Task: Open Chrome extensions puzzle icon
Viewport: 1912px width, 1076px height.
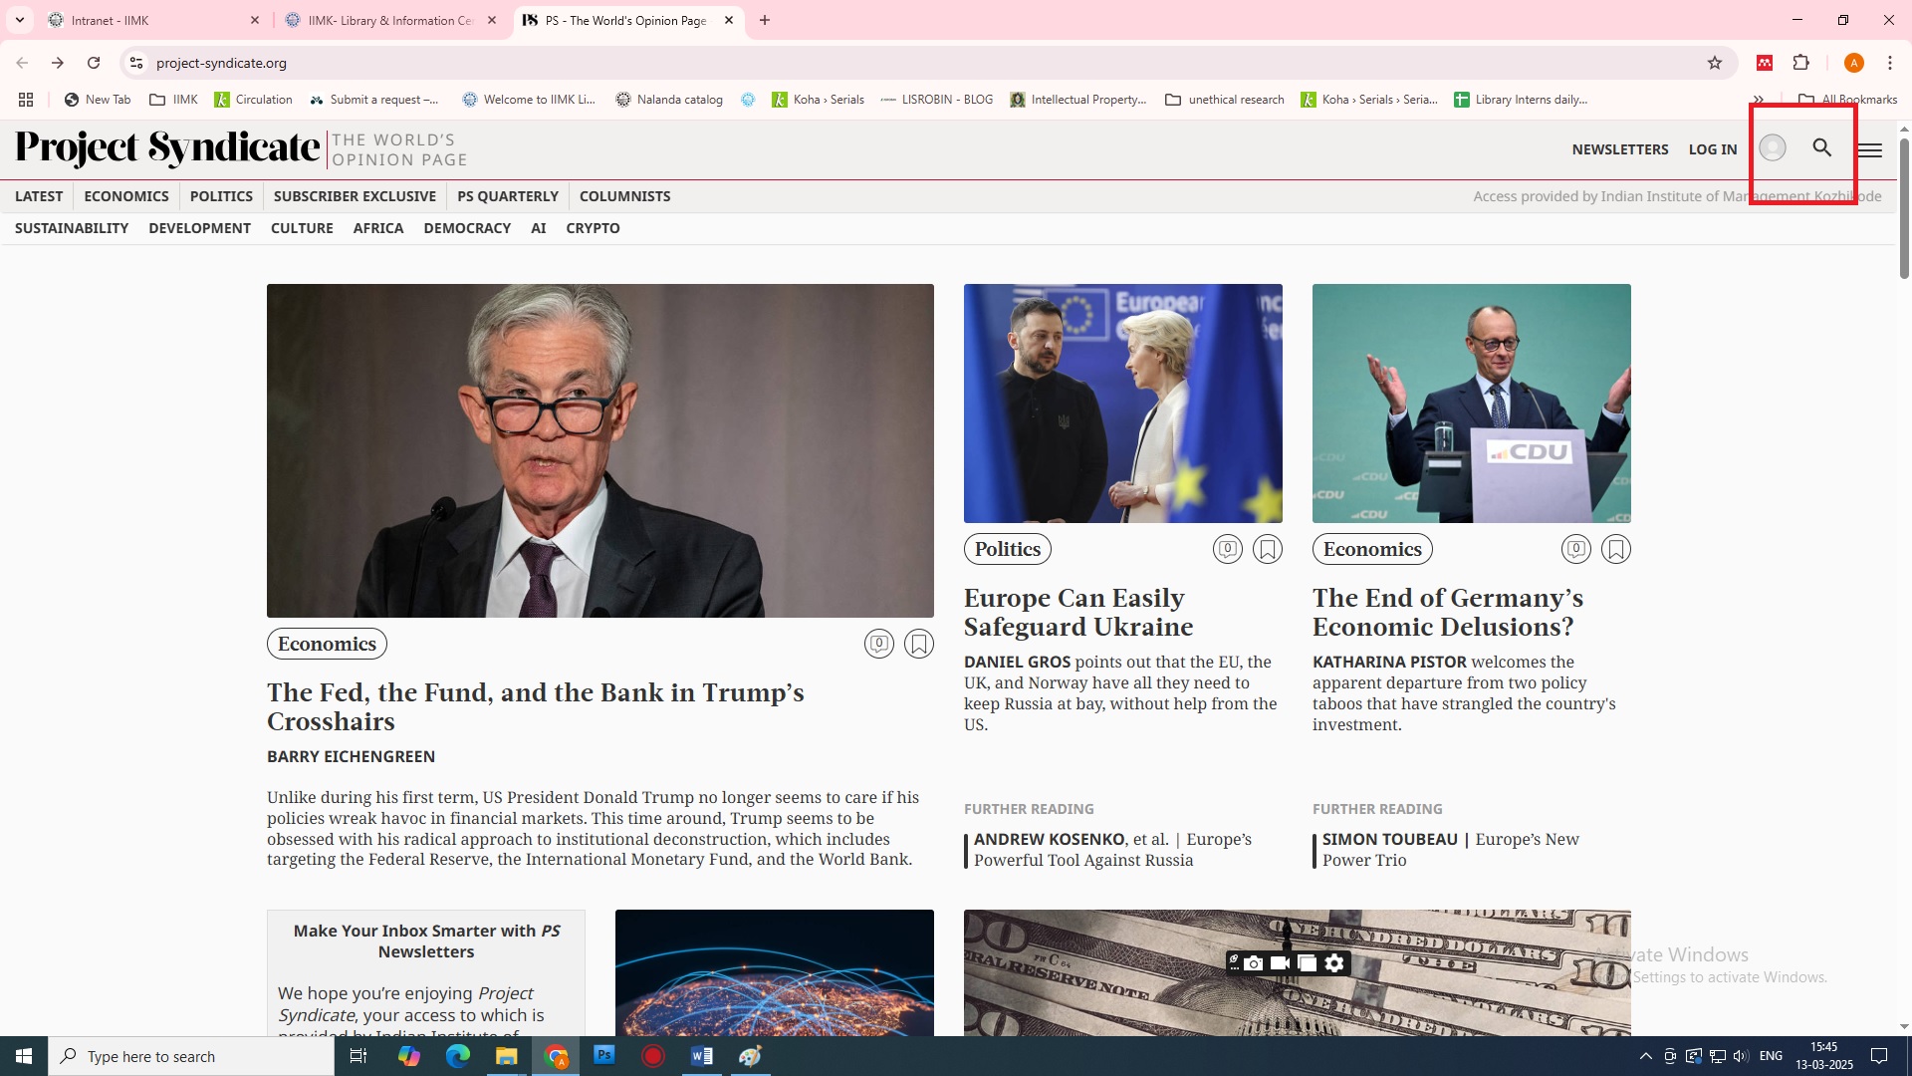Action: click(1800, 63)
